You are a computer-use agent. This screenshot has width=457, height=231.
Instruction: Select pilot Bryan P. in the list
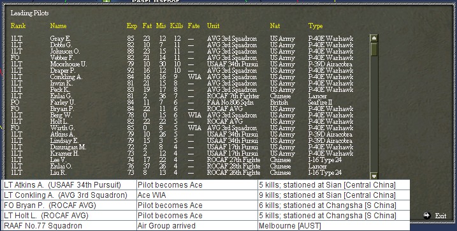62,108
